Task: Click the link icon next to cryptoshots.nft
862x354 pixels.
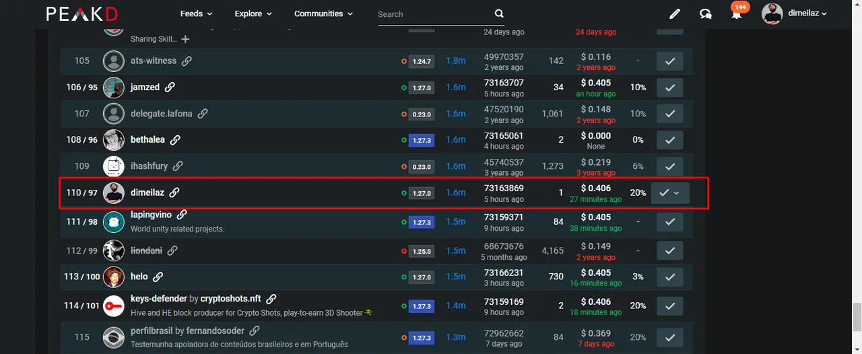Action: click(x=271, y=299)
